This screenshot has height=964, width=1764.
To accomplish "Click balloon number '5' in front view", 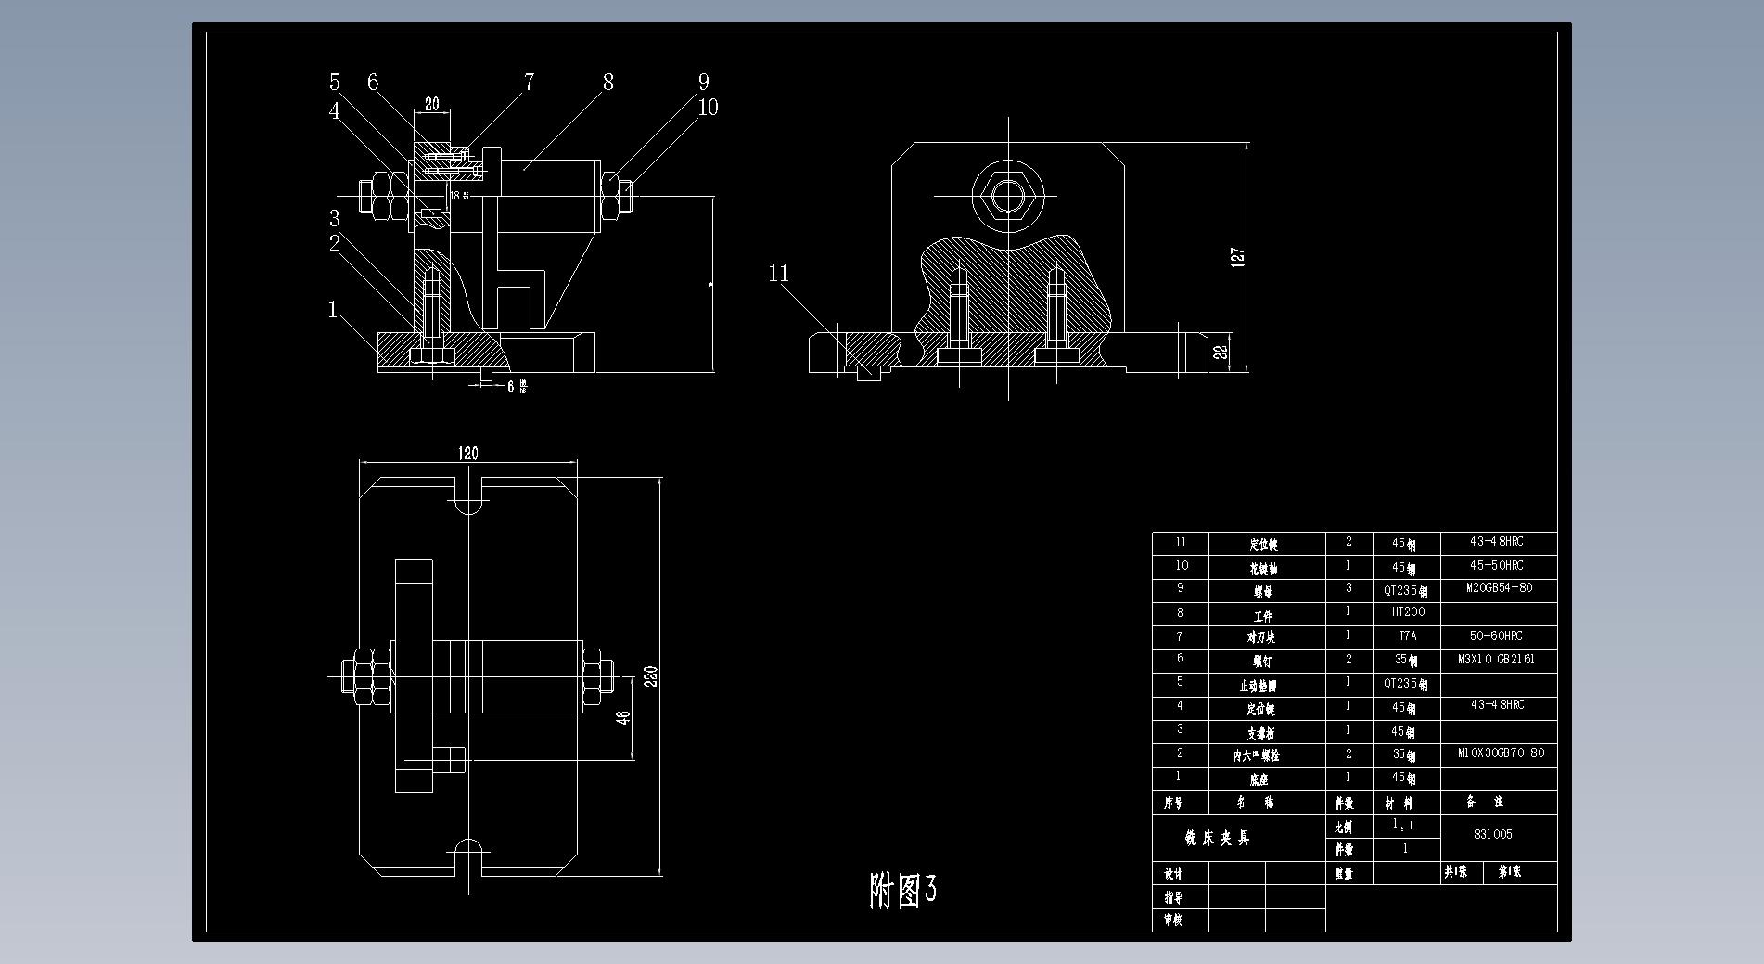I will (335, 82).
